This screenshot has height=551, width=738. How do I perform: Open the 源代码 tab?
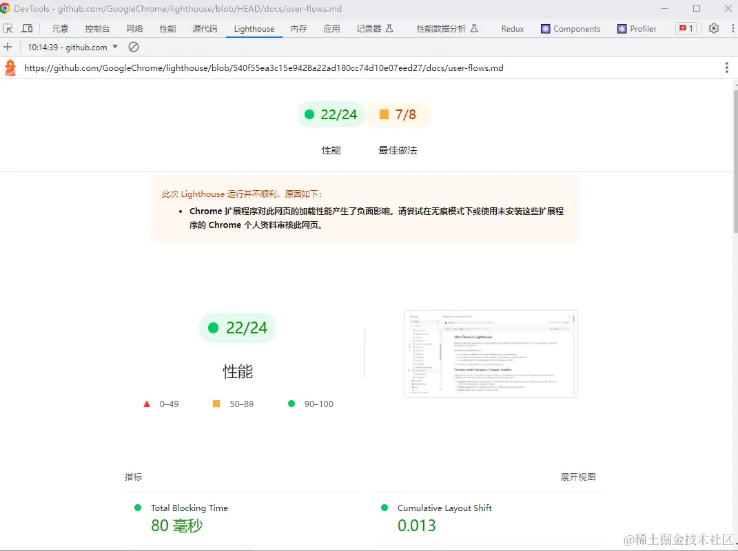[205, 29]
